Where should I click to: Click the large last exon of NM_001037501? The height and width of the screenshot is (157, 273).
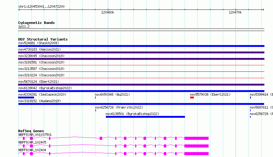196,138
